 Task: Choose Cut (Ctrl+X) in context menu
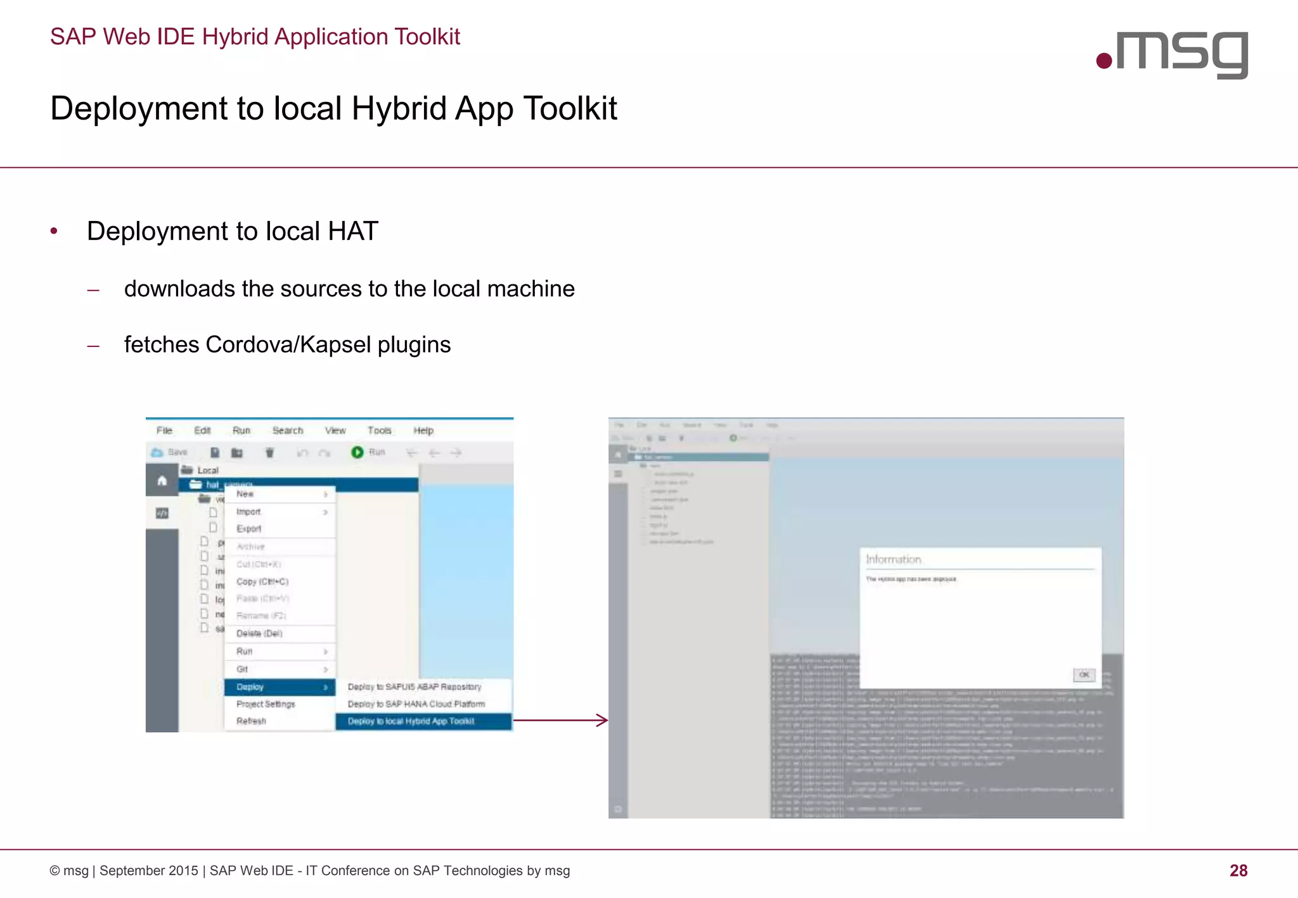pos(280,564)
